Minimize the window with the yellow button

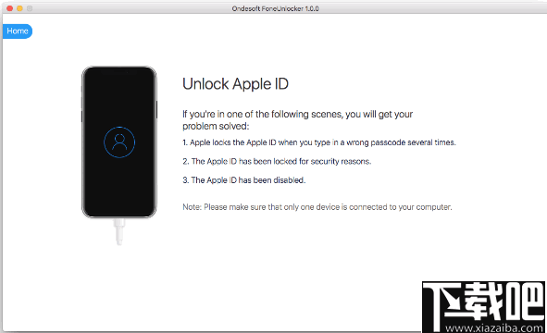coord(19,8)
